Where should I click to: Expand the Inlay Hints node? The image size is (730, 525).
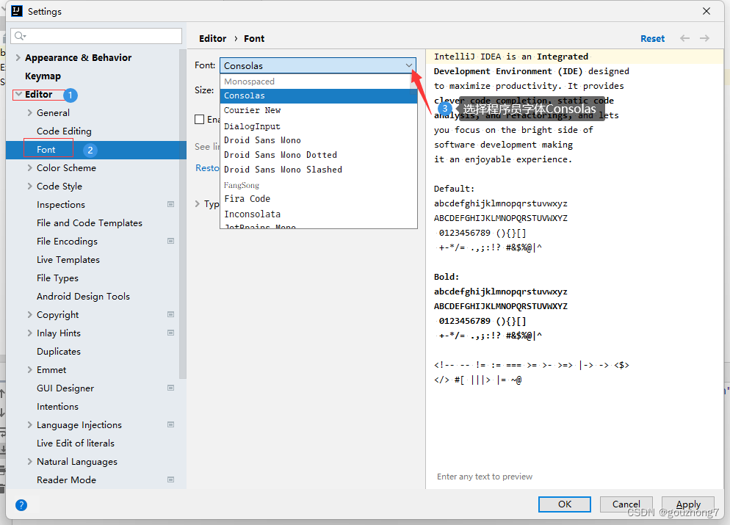(x=30, y=333)
